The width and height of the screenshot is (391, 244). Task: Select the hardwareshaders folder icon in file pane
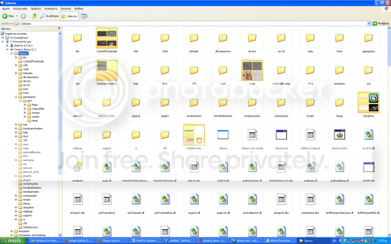click(107, 70)
